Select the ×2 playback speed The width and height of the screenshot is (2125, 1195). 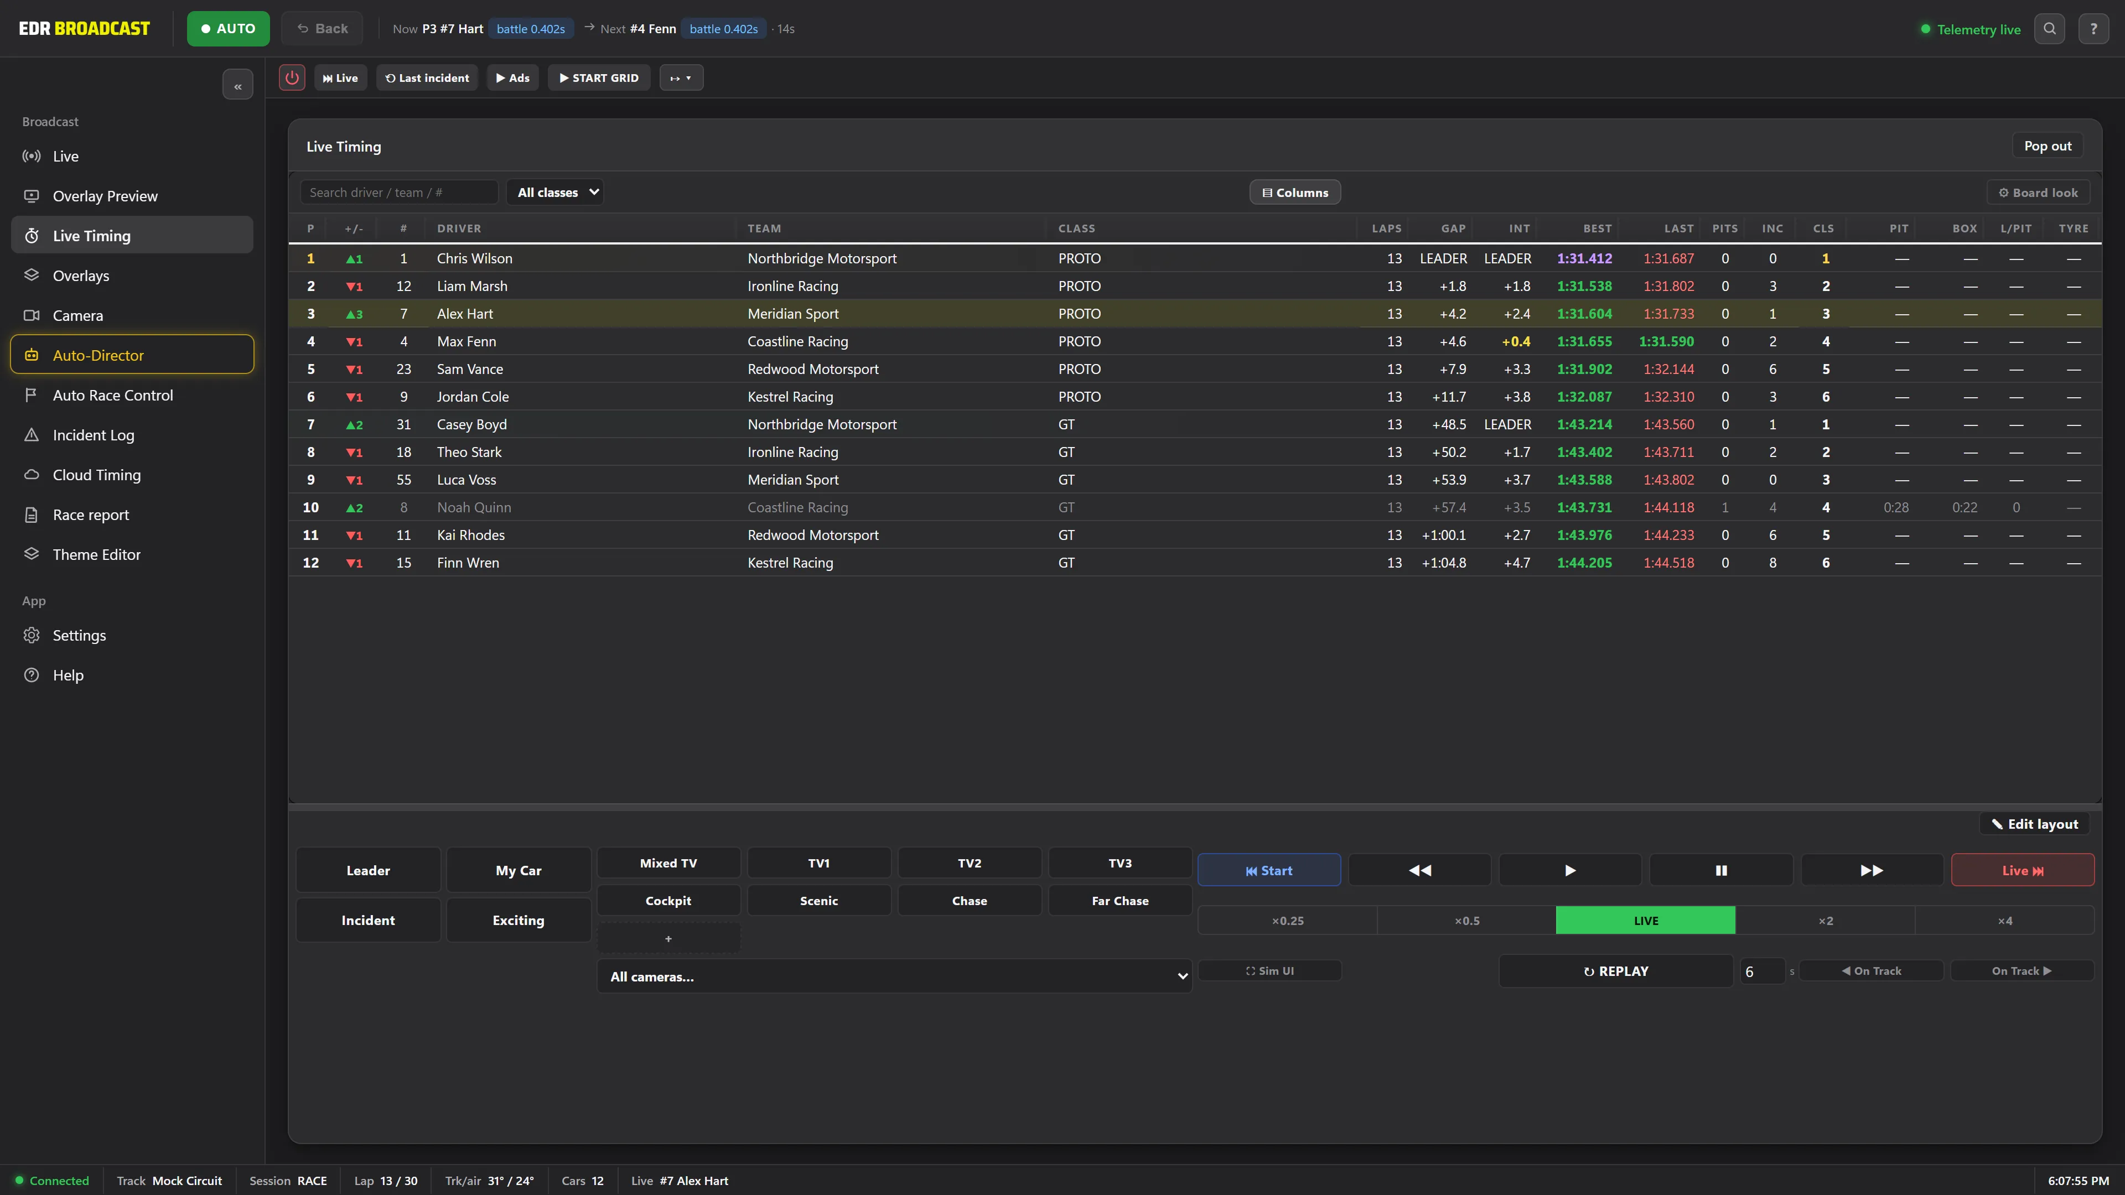click(1826, 921)
